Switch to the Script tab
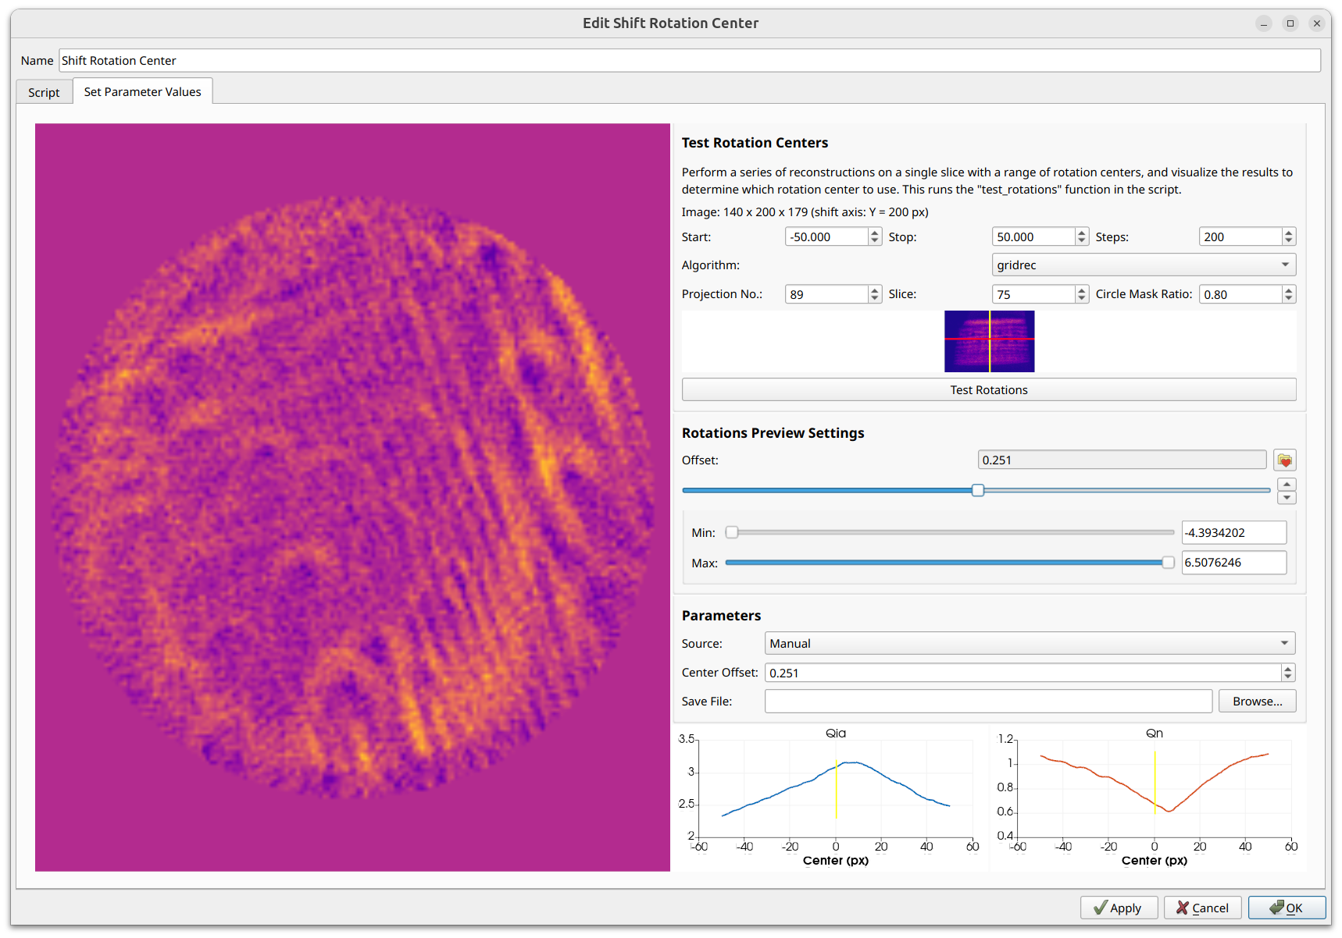 pyautogui.click(x=44, y=92)
